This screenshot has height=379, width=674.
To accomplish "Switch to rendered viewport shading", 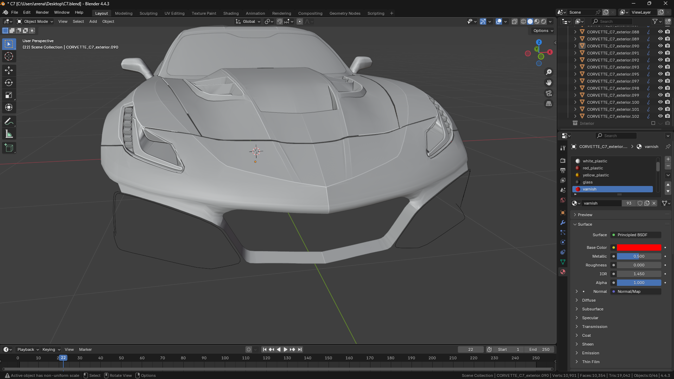I will (543, 21).
